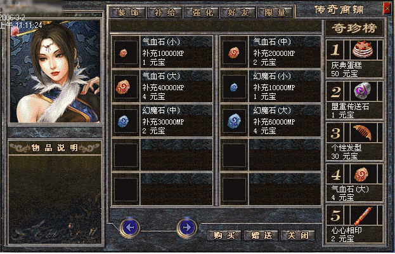Open the 限量 tab
This screenshot has width=395, height=254.
(x=275, y=12)
